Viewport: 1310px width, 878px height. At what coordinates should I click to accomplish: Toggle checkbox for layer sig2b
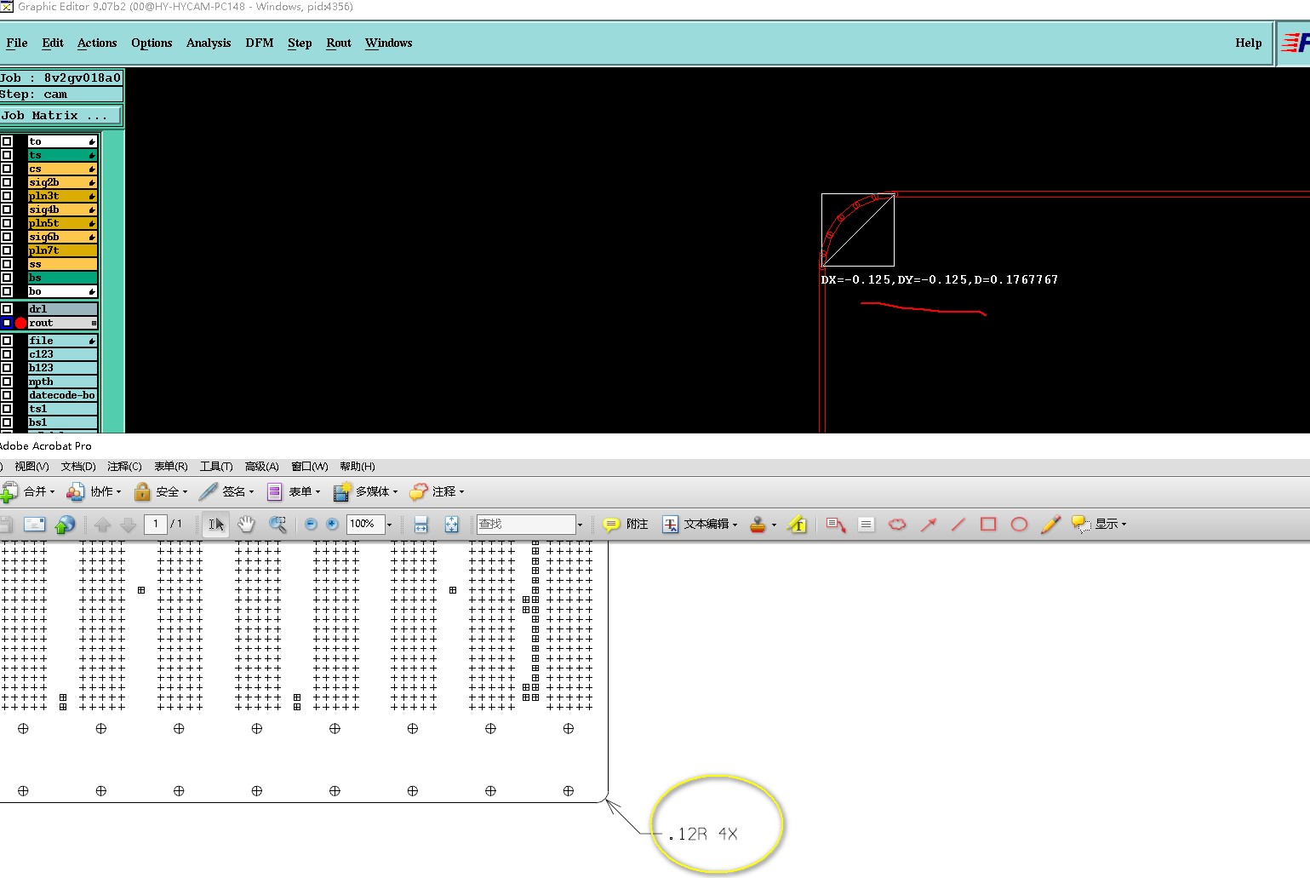click(7, 182)
